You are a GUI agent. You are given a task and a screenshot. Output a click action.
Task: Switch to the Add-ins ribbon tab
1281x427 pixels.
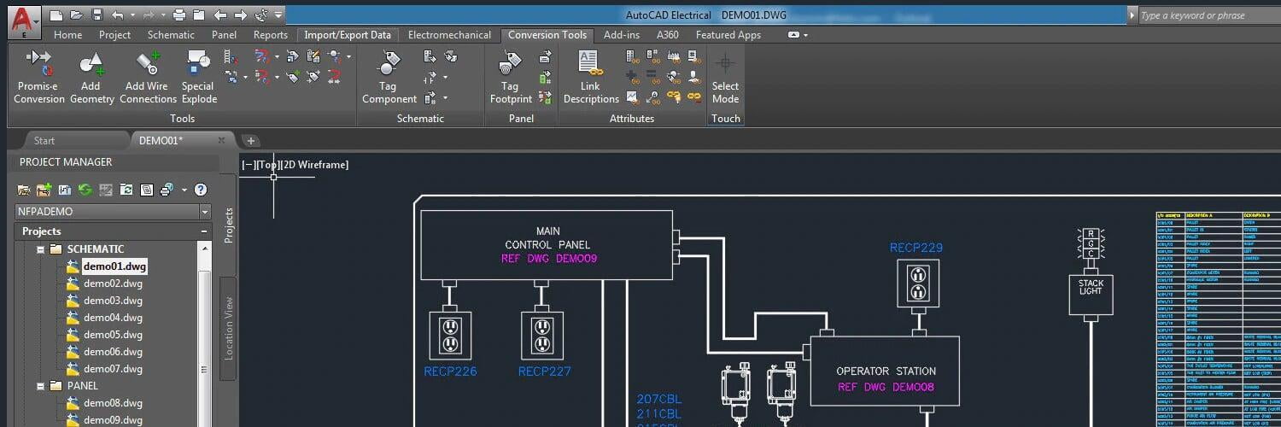click(x=622, y=35)
